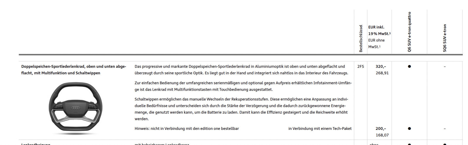The image size is (468, 145).
Task: Click text 'mit beheizbarem Lenkradkranz'
Action: pyautogui.click(x=162, y=144)
